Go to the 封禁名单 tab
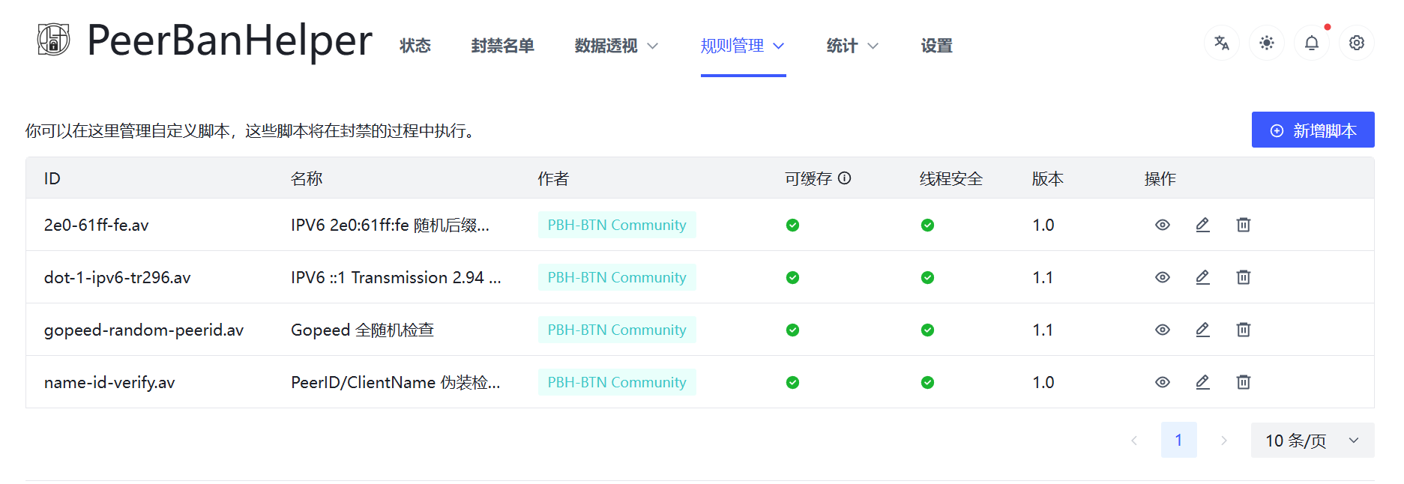Viewport: 1404px width, 484px height. [x=502, y=46]
